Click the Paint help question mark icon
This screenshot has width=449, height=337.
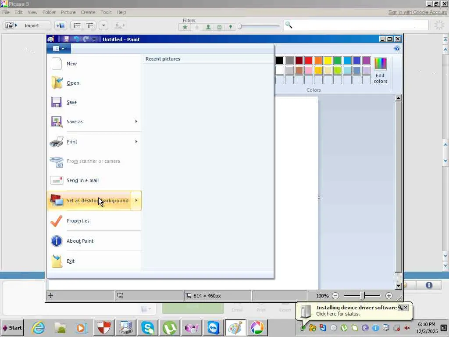397,48
